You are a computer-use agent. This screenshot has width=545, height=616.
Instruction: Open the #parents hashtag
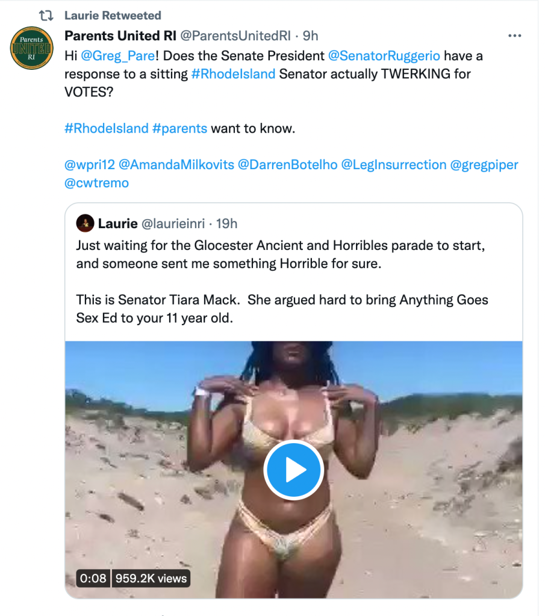(179, 128)
